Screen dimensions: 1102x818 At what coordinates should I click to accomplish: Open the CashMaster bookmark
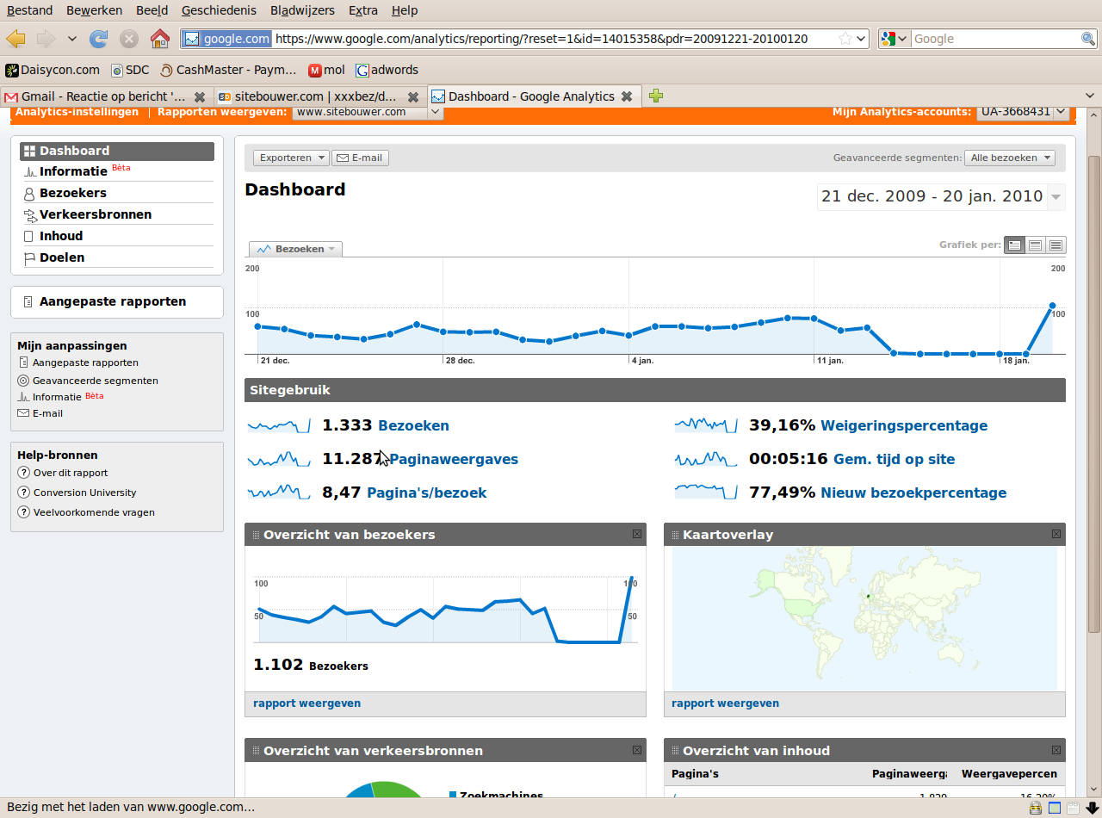click(x=228, y=70)
